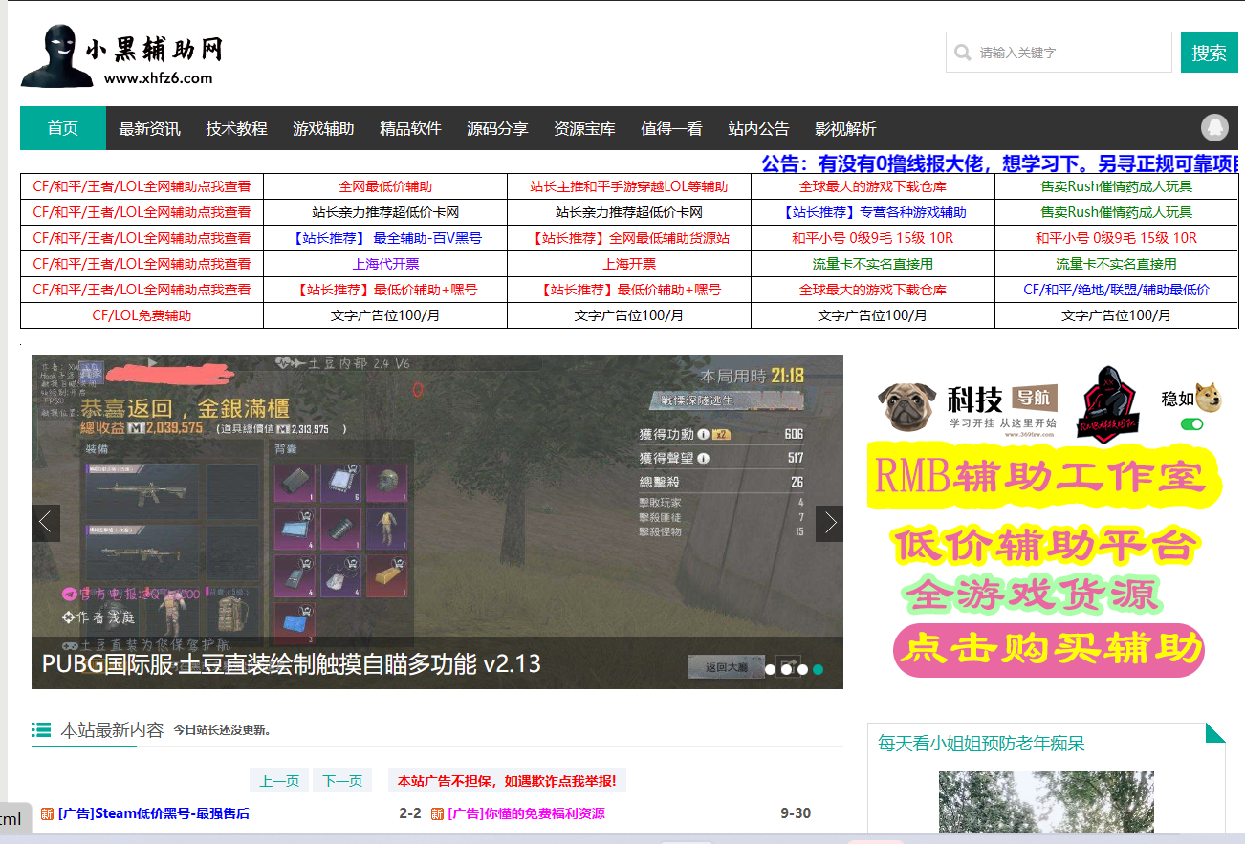Viewport: 1245px width, 844px height.
Task: Open the 技术教程 nav item
Action: pos(236,128)
